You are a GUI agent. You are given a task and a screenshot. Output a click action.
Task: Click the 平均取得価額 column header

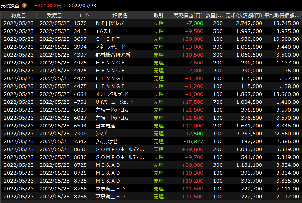click(x=282, y=15)
